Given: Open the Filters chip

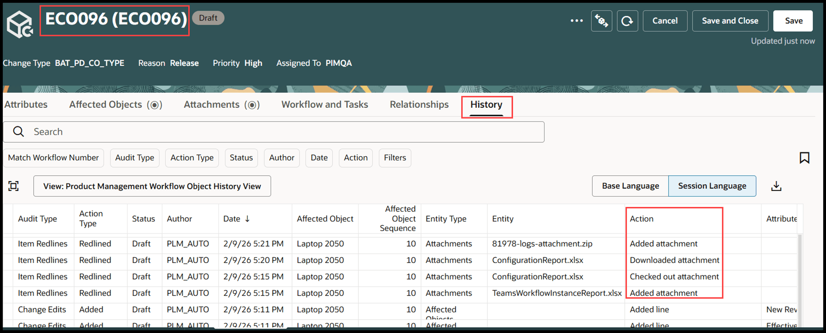Looking at the screenshot, I should coord(395,158).
